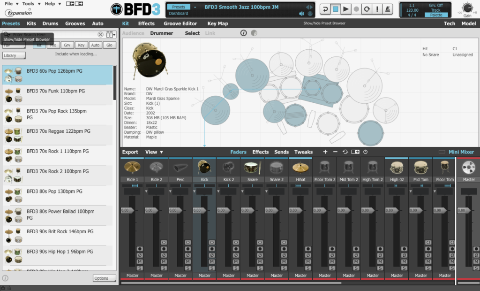The width and height of the screenshot is (480, 291).
Task: Solo the Kick channel
Action: [212, 268]
